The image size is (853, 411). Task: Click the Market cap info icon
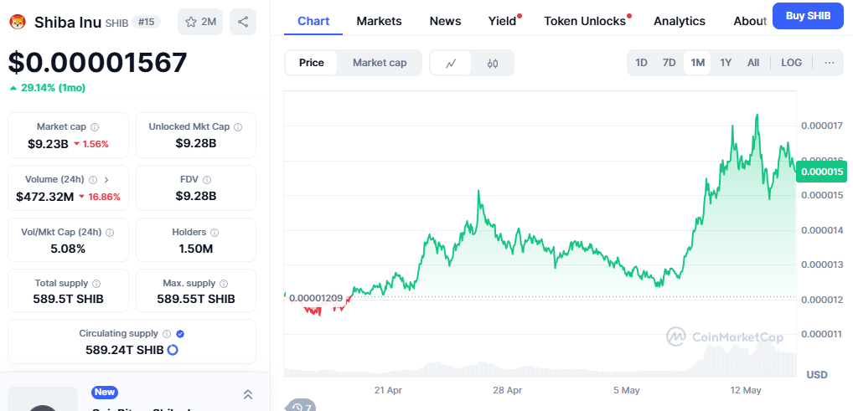[95, 126]
